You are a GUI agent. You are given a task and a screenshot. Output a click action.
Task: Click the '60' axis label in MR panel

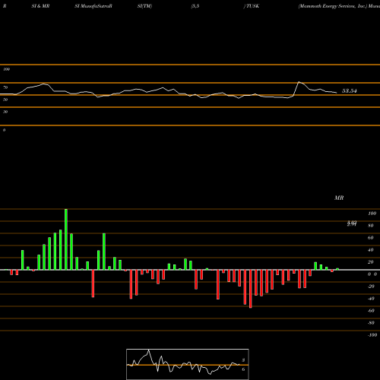371,238
